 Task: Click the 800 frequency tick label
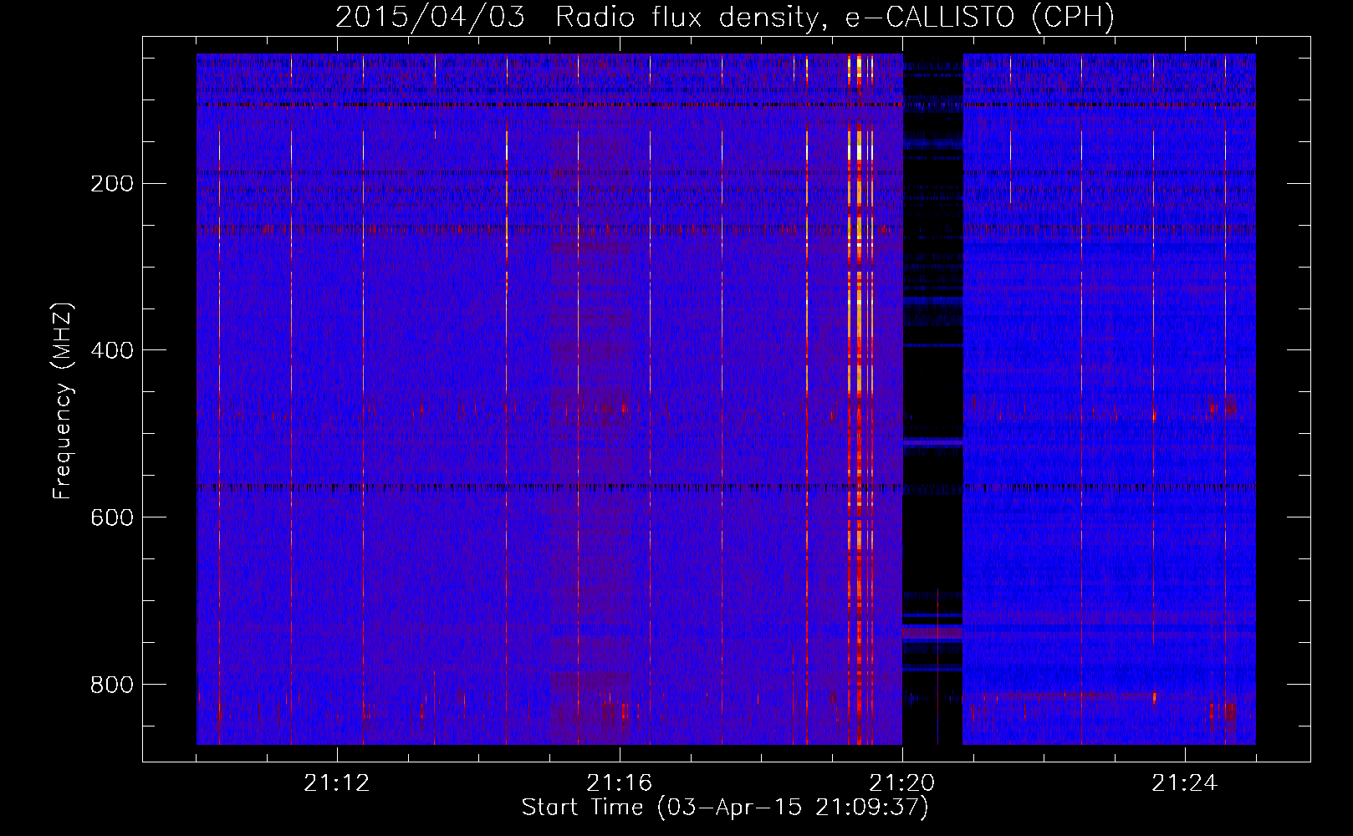(112, 685)
